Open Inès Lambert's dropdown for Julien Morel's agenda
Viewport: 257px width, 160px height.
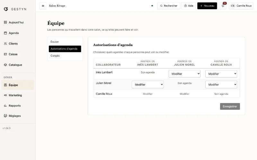184,74
